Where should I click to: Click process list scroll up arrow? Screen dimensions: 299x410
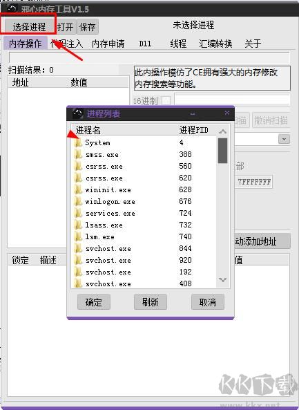(222, 131)
